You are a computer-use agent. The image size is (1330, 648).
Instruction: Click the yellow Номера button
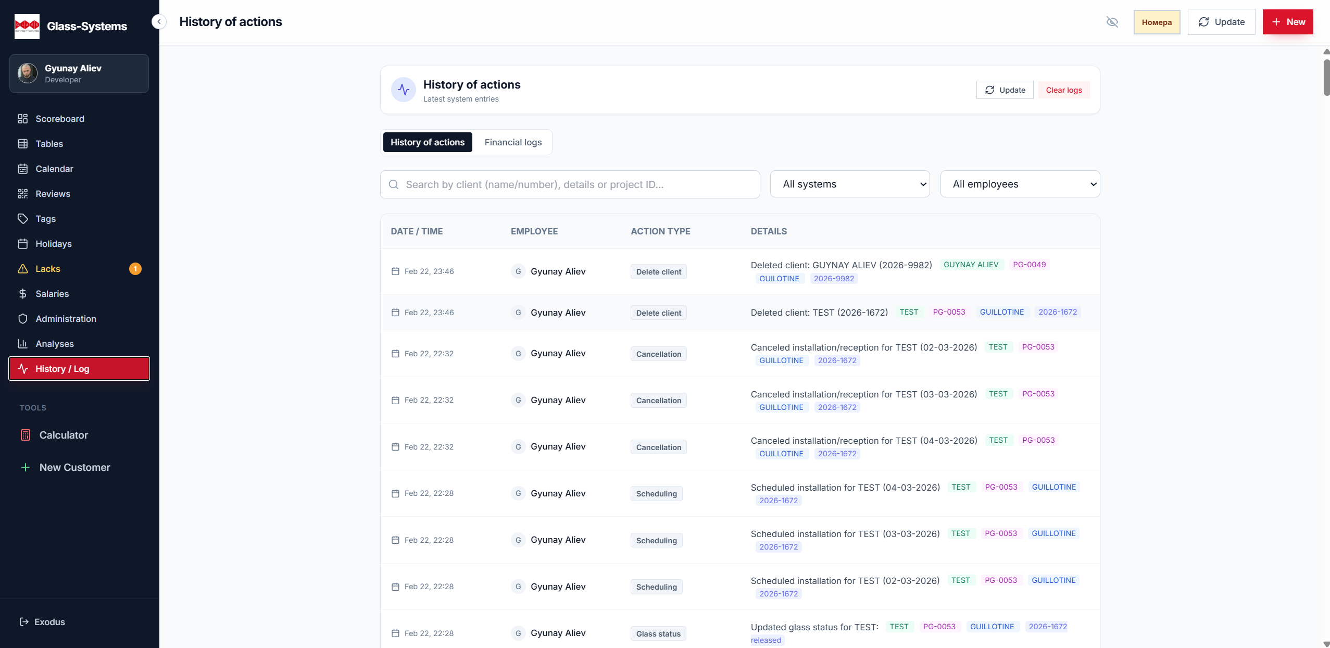click(x=1156, y=22)
